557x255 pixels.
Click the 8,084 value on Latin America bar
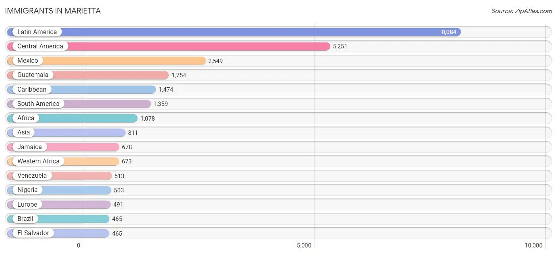[x=449, y=32]
